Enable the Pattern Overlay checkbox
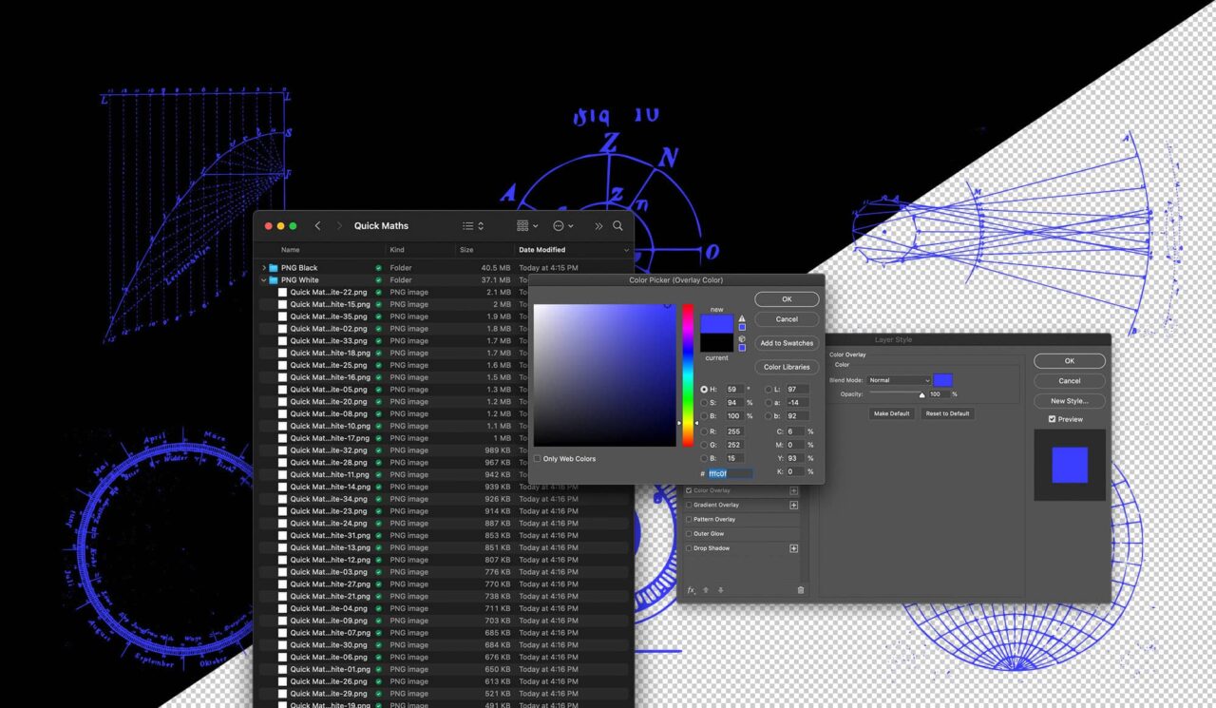This screenshot has height=708, width=1216. [x=689, y=518]
